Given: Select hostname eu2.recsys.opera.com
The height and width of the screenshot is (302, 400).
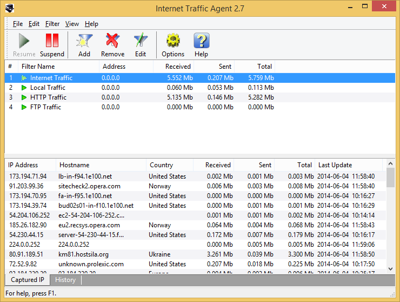Looking at the screenshot, I should 89,225.
